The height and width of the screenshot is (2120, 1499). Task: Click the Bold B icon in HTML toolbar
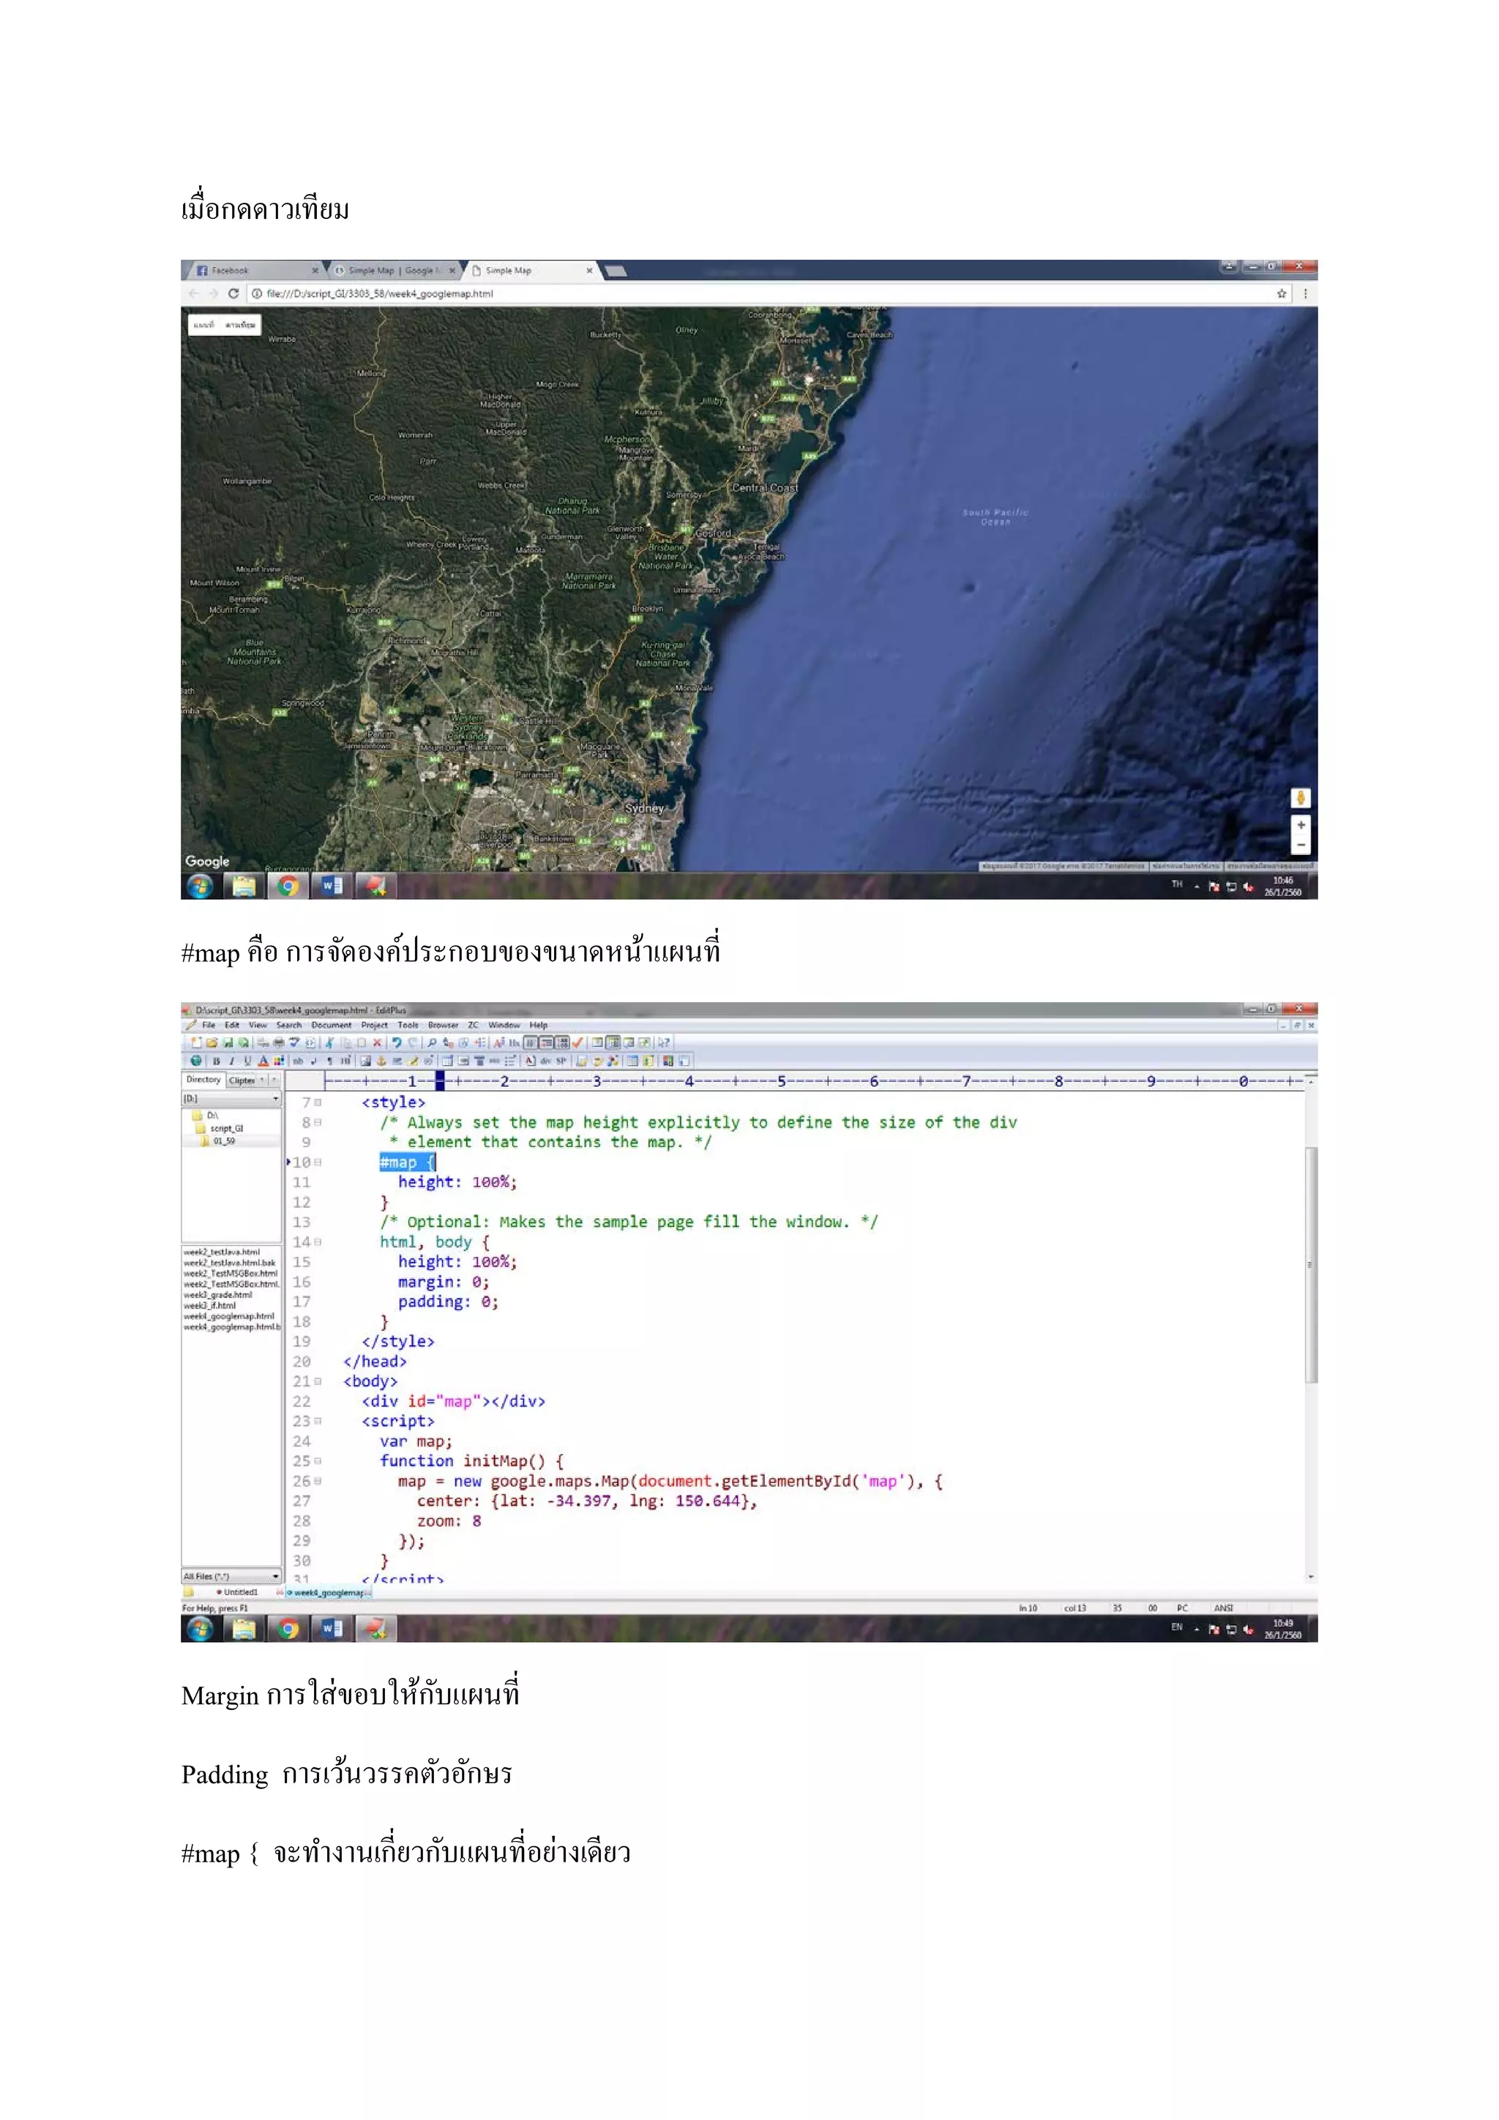(216, 1061)
